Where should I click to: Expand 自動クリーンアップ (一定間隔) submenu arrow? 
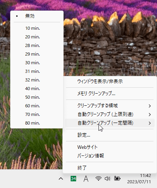pos(150,123)
